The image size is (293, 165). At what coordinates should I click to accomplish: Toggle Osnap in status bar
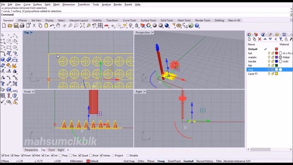161,161
